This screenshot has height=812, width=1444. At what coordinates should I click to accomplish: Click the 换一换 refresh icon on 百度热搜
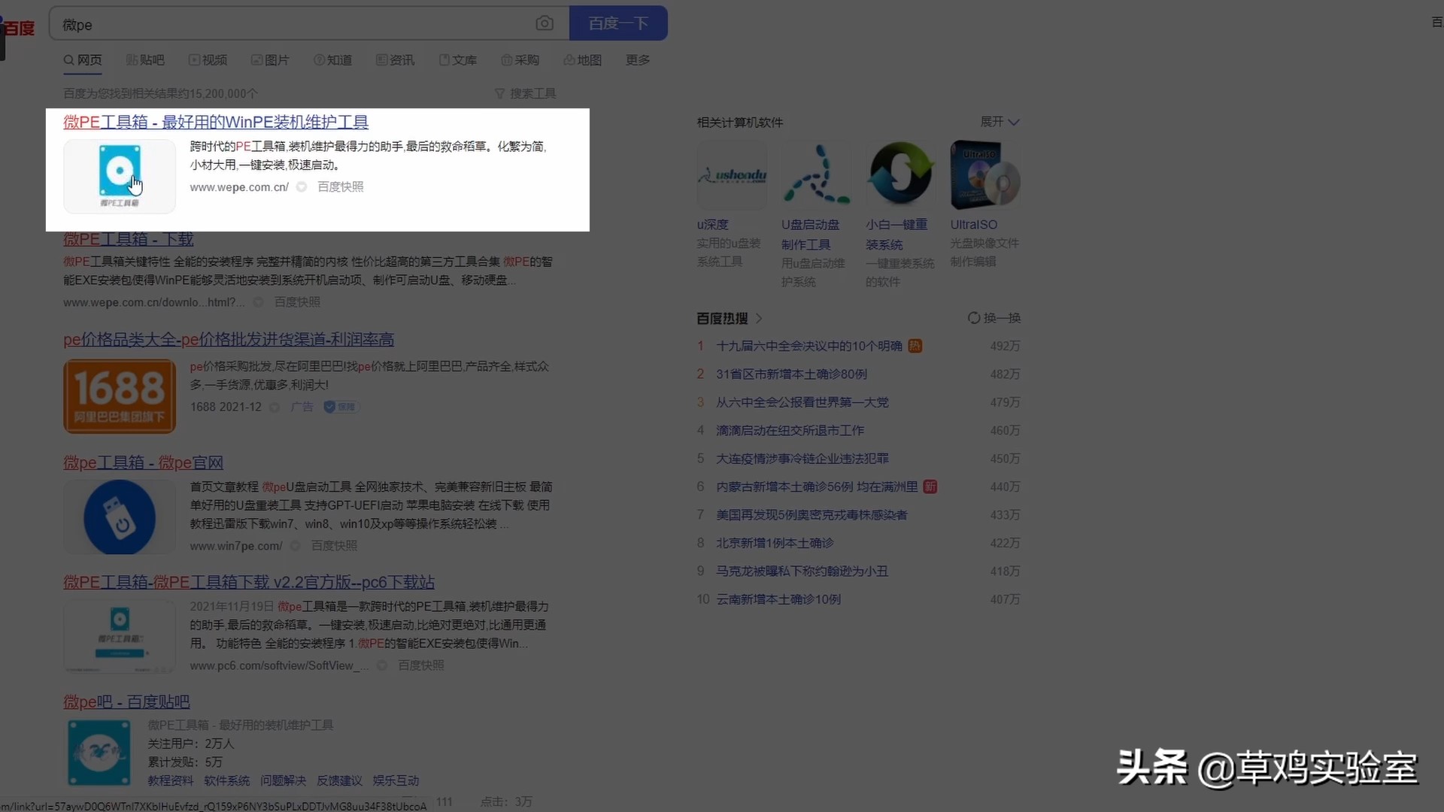974,317
